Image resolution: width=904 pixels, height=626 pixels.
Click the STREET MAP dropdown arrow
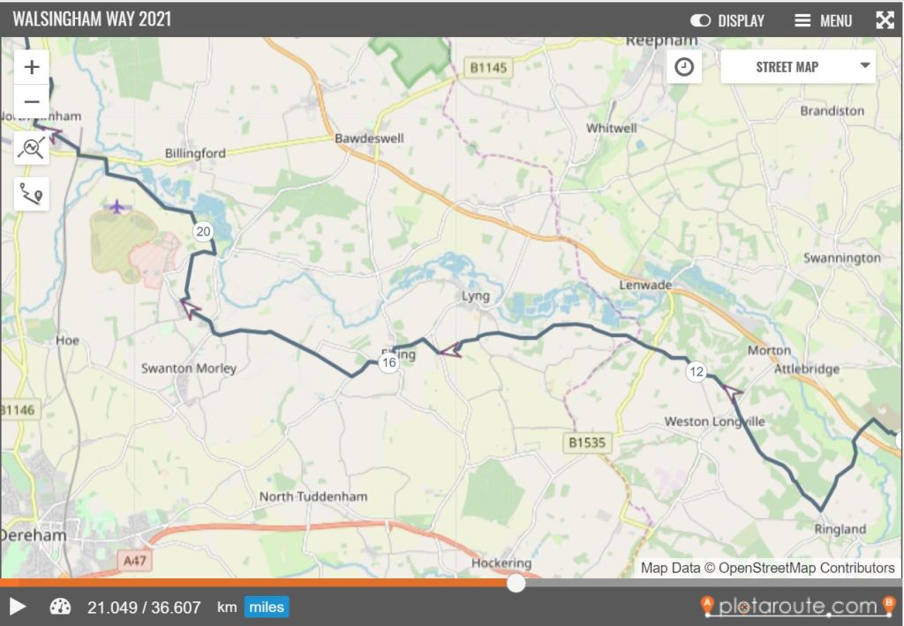865,65
